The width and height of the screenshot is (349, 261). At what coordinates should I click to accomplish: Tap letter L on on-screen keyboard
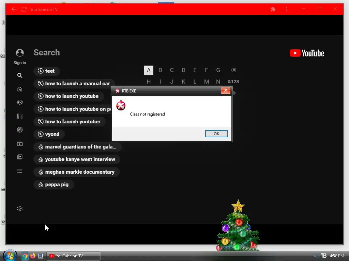coord(195,82)
